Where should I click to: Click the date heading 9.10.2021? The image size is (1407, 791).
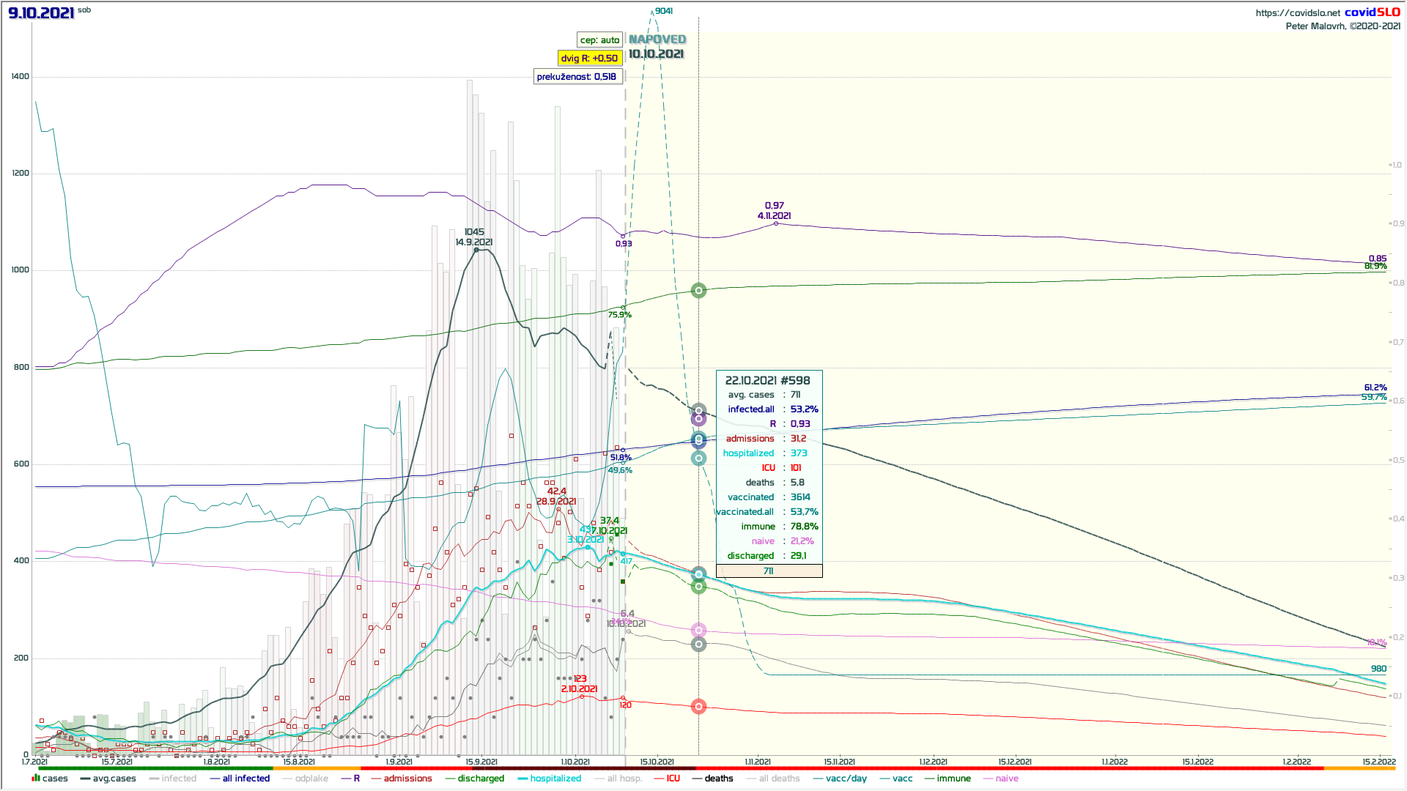41,13
